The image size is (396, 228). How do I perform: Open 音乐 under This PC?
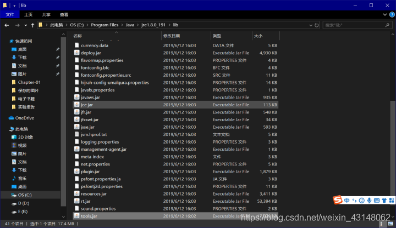coord(22,179)
